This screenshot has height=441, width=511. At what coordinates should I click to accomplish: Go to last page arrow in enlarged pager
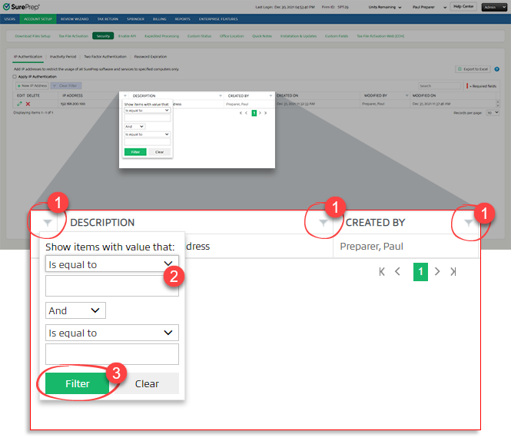453,271
